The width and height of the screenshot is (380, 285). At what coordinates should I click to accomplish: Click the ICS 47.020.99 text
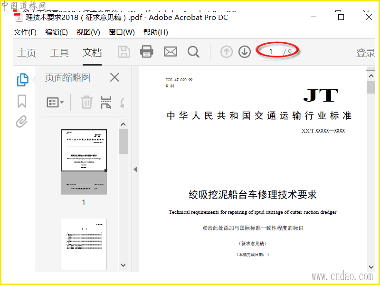coord(179,80)
